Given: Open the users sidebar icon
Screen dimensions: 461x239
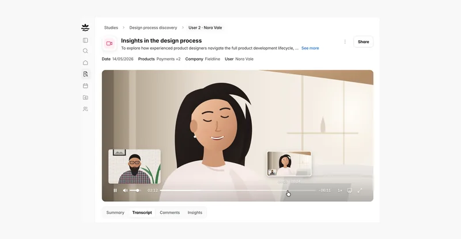Looking at the screenshot, I should pyautogui.click(x=85, y=109).
